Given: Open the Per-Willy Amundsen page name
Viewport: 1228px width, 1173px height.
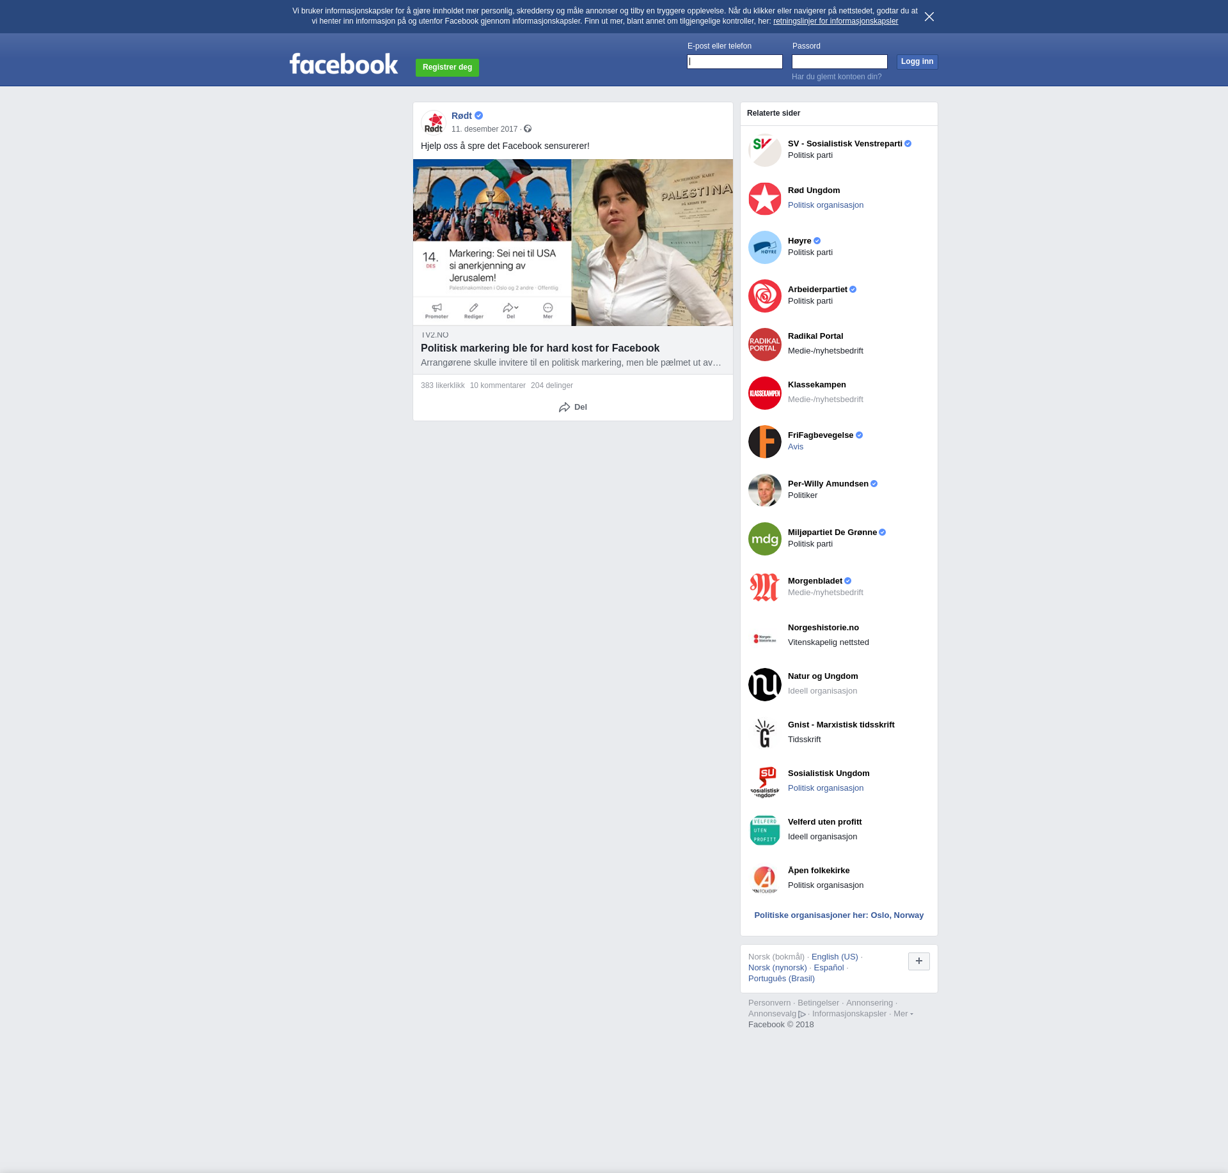Looking at the screenshot, I should point(828,484).
